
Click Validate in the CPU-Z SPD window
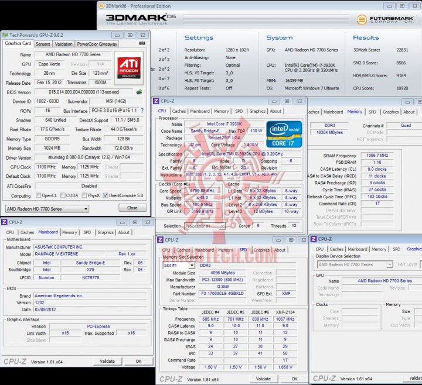coord(264,379)
